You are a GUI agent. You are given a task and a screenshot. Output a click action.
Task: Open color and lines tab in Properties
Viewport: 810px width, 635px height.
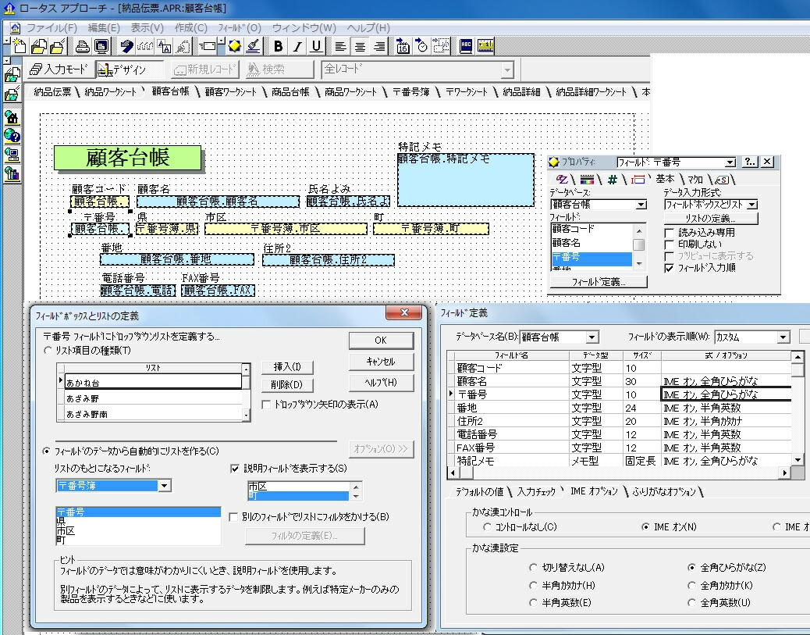pyautogui.click(x=588, y=180)
